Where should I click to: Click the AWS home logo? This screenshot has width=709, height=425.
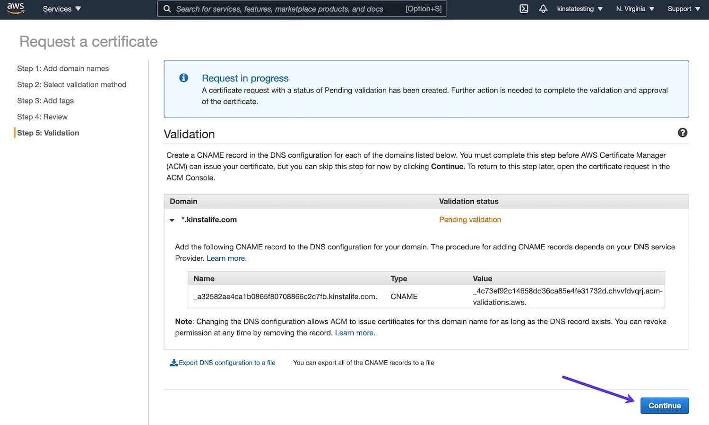pyautogui.click(x=15, y=8)
